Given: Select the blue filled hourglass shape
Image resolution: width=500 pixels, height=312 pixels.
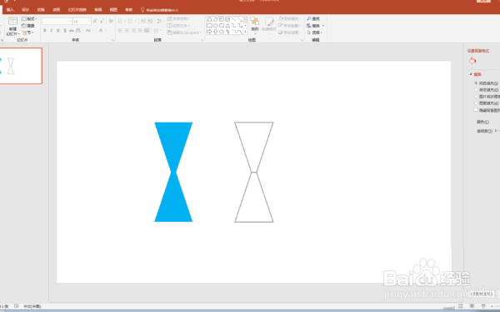Looking at the screenshot, I should (173, 172).
